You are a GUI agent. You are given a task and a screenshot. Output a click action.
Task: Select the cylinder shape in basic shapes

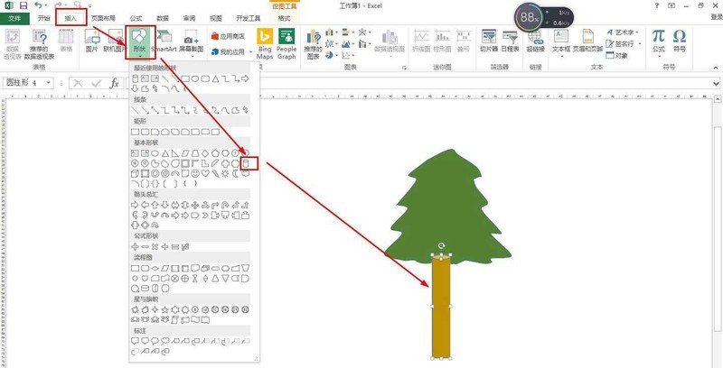coord(246,163)
